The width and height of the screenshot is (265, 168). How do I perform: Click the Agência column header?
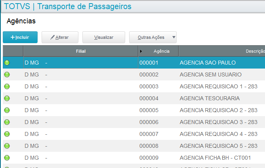(161, 51)
